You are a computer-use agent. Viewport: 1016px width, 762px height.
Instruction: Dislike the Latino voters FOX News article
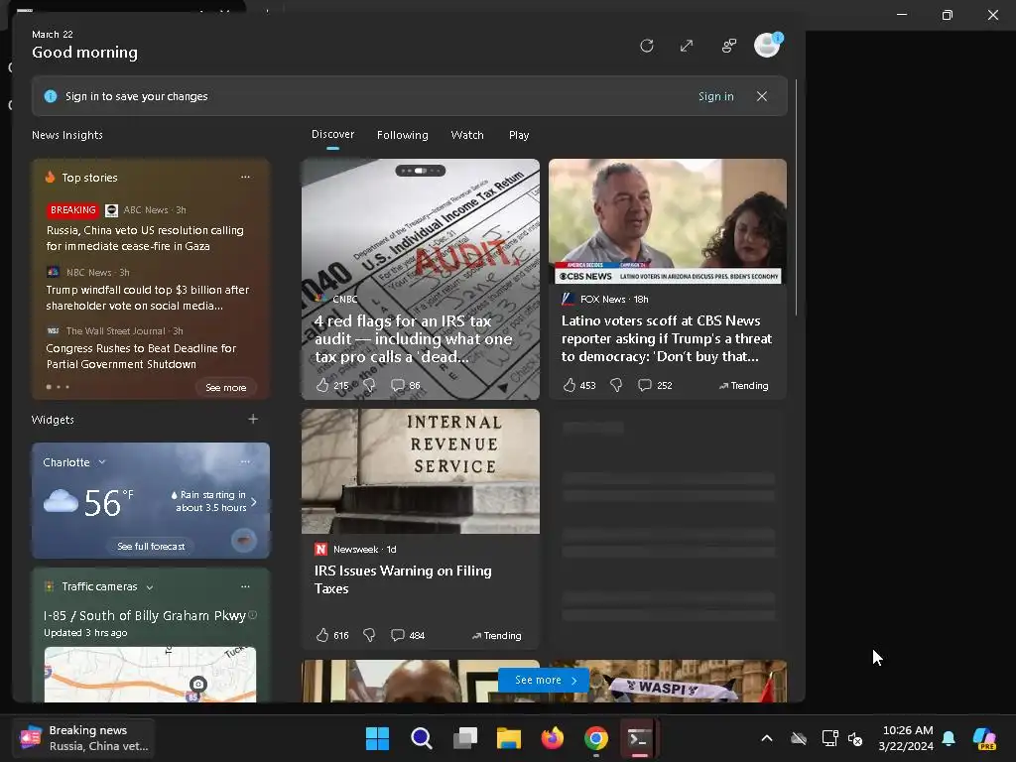tap(616, 386)
